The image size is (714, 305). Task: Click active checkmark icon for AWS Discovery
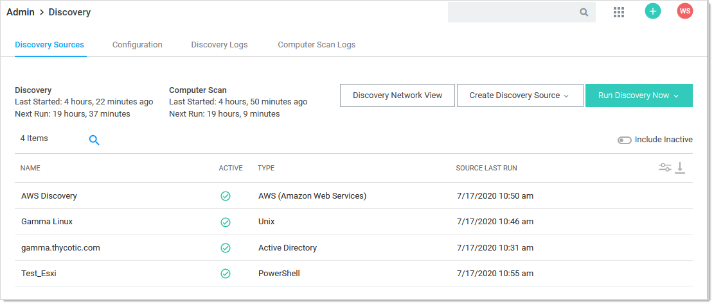click(x=226, y=196)
